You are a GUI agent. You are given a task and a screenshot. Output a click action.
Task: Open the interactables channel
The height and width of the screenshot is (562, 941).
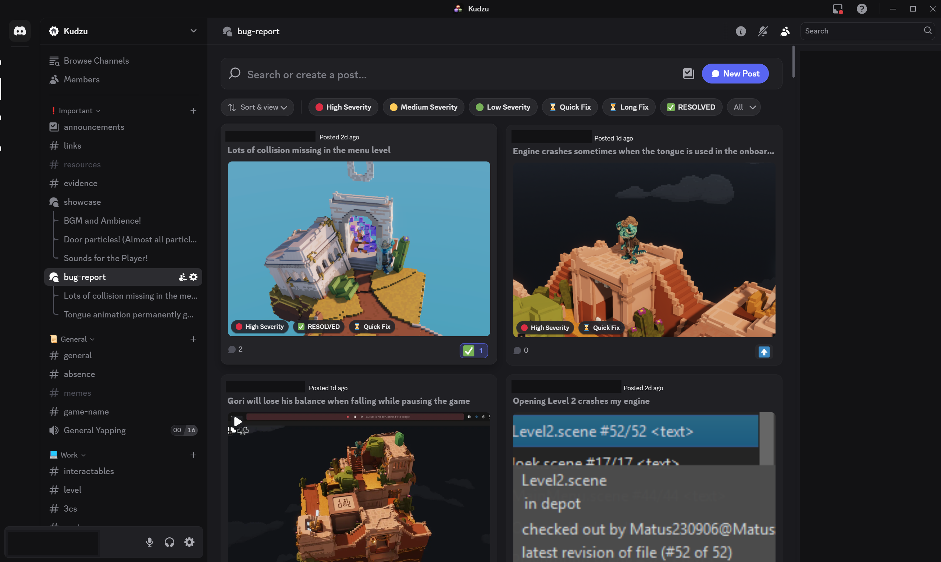click(x=123, y=471)
